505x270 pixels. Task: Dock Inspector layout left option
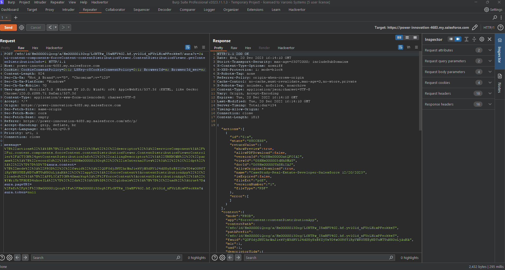pos(451,39)
